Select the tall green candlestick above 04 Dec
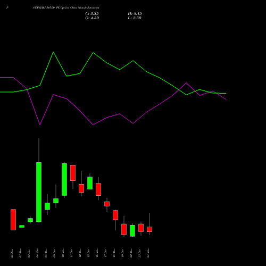The height and width of the screenshot is (266, 266). (x=39, y=192)
